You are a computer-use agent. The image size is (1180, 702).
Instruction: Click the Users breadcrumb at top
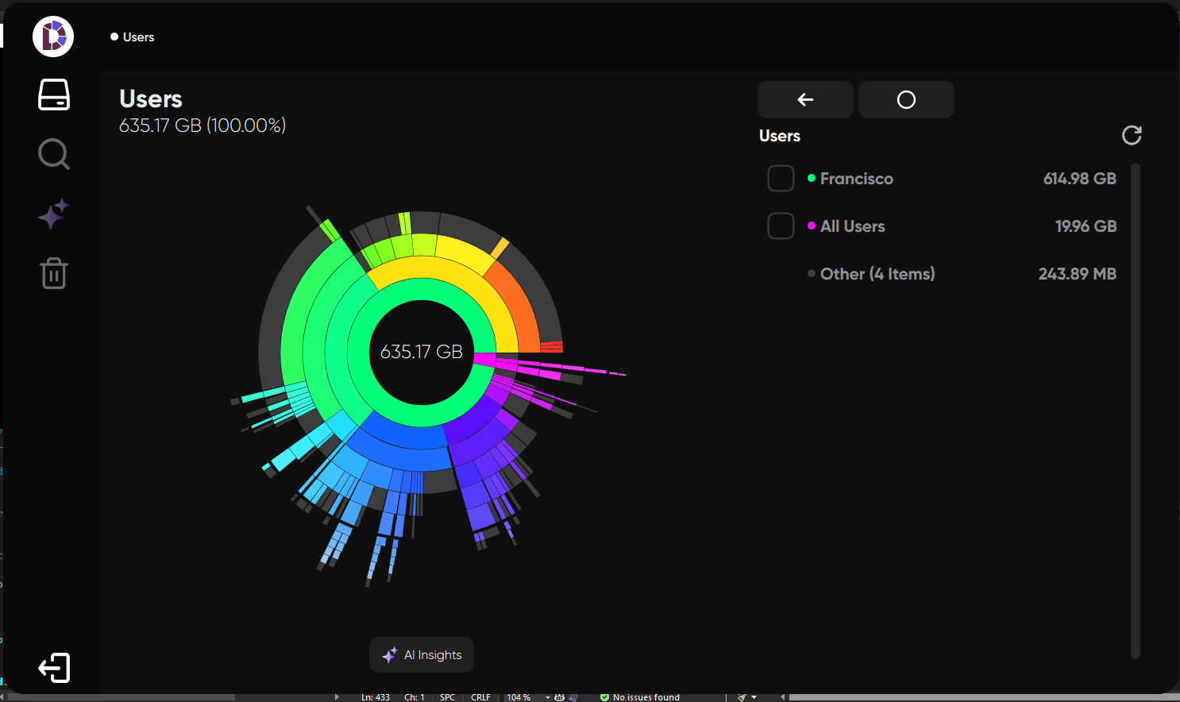coord(133,37)
